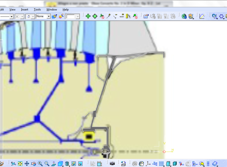Viewport: 227px width, 167px height.
Task: Open the Tools menu
Action: point(37,10)
